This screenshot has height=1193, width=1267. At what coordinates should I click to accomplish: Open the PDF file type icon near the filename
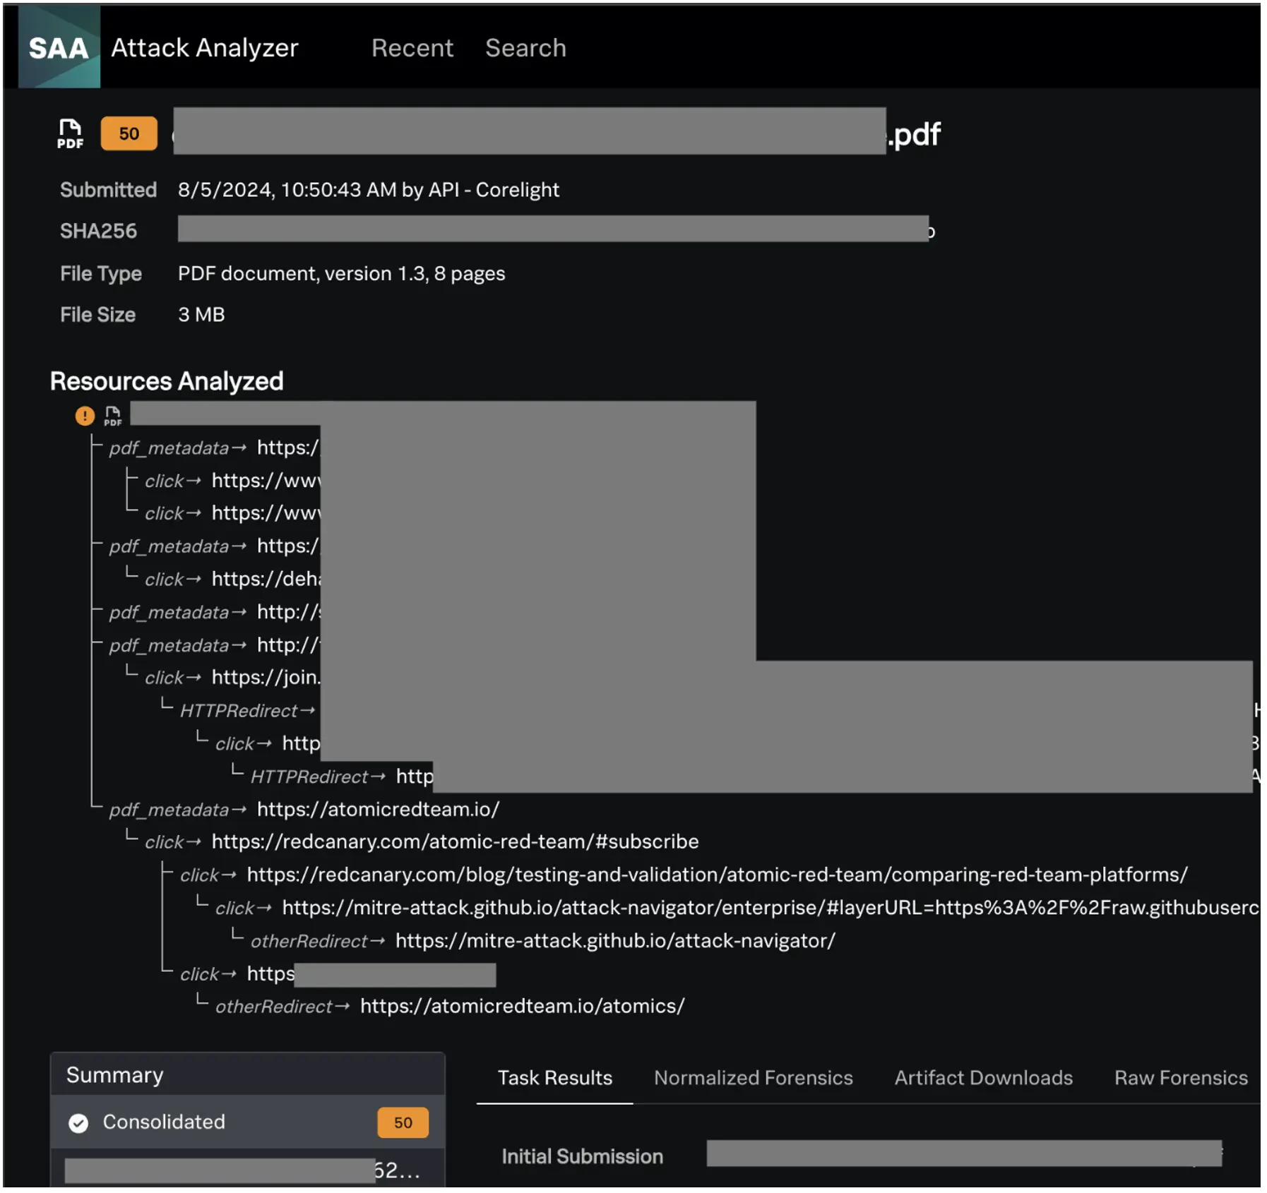point(70,133)
